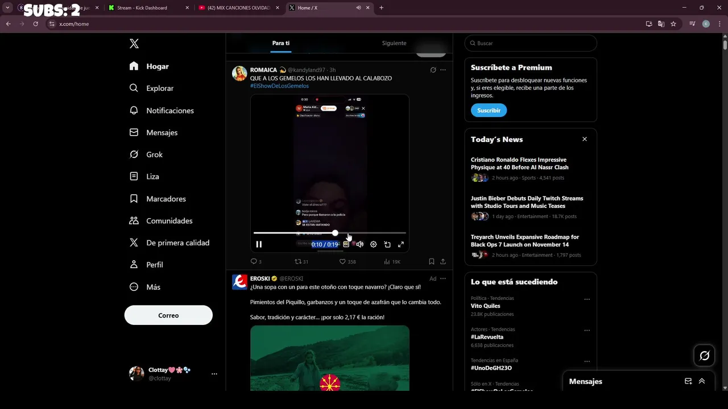Open account options next to Clottay
The height and width of the screenshot is (409, 728).
(214, 374)
